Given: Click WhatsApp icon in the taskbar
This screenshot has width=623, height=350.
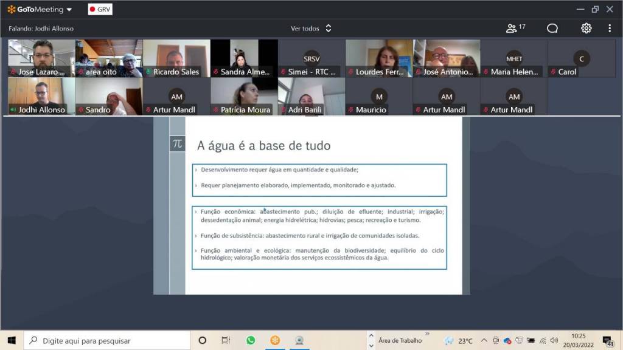Looking at the screenshot, I should pos(251,340).
